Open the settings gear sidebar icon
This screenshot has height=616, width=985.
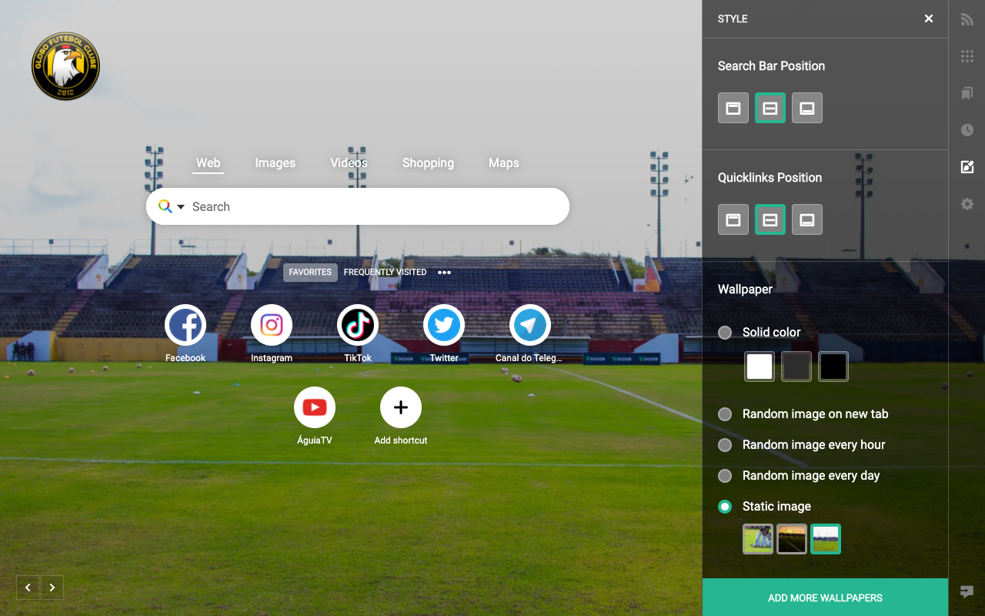tap(967, 204)
